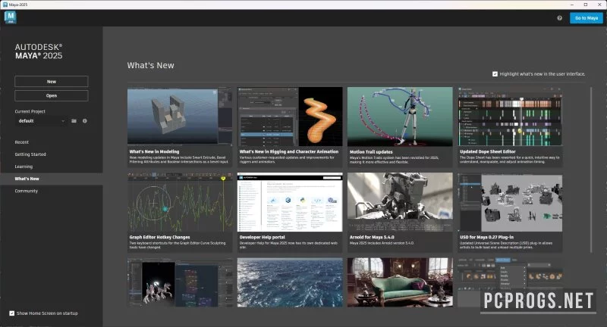Screen dimensions: 607x327
Task: Open the Community section
Action: (x=27, y=191)
